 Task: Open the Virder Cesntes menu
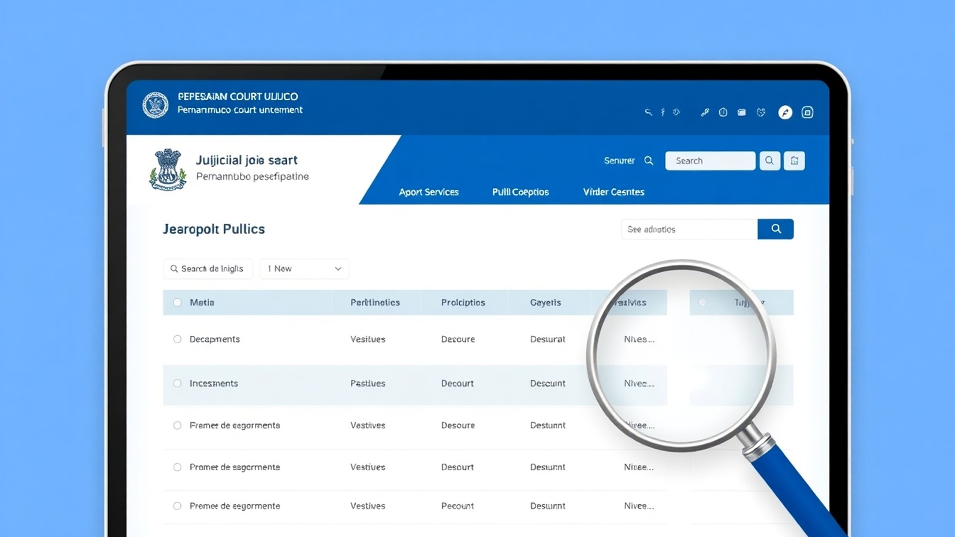tap(614, 192)
